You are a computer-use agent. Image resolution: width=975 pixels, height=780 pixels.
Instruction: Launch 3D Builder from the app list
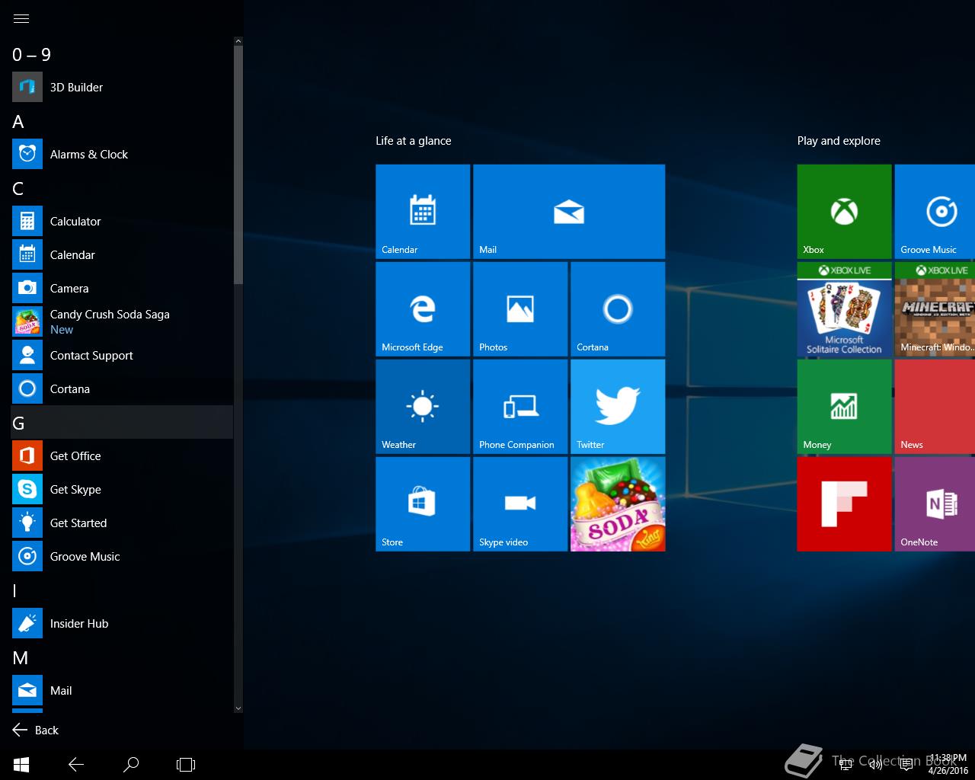(122, 87)
